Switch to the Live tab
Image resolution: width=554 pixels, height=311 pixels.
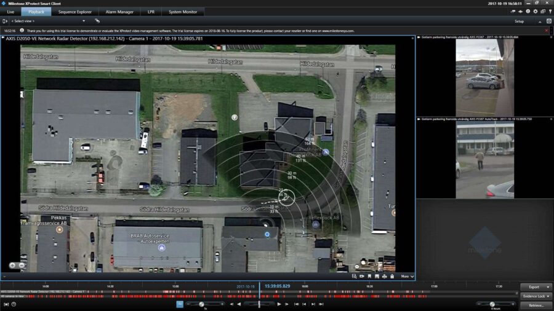[x=10, y=12]
